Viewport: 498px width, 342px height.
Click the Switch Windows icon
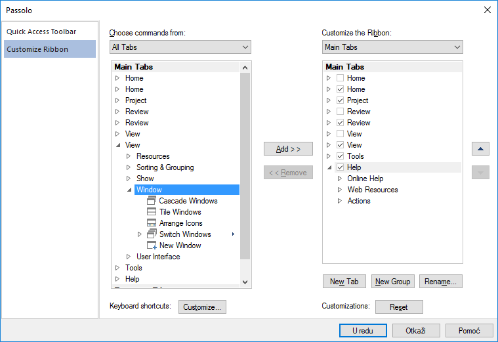(152, 234)
